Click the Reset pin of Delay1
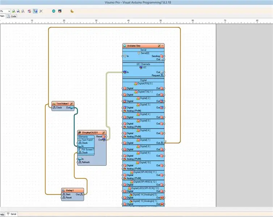 (x=62, y=198)
